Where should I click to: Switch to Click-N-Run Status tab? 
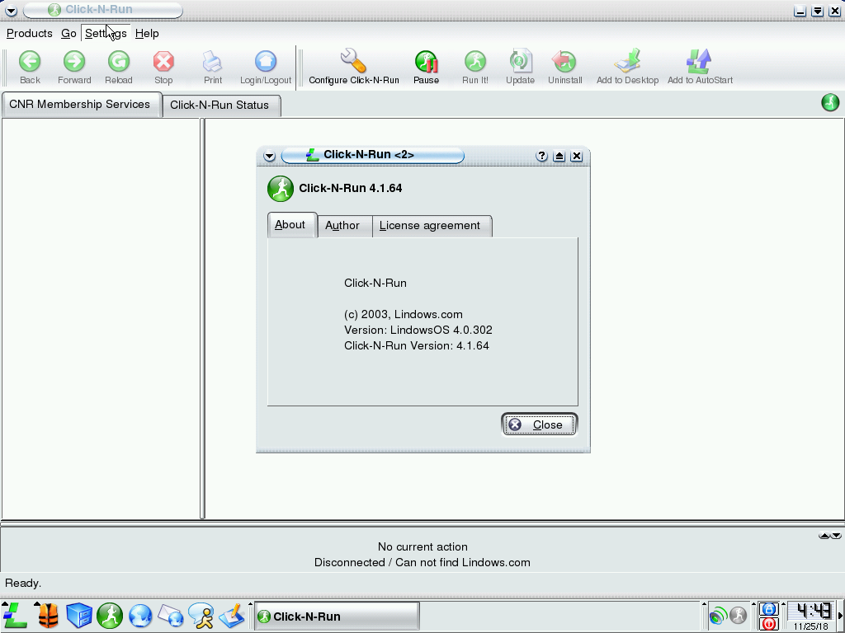pos(221,105)
